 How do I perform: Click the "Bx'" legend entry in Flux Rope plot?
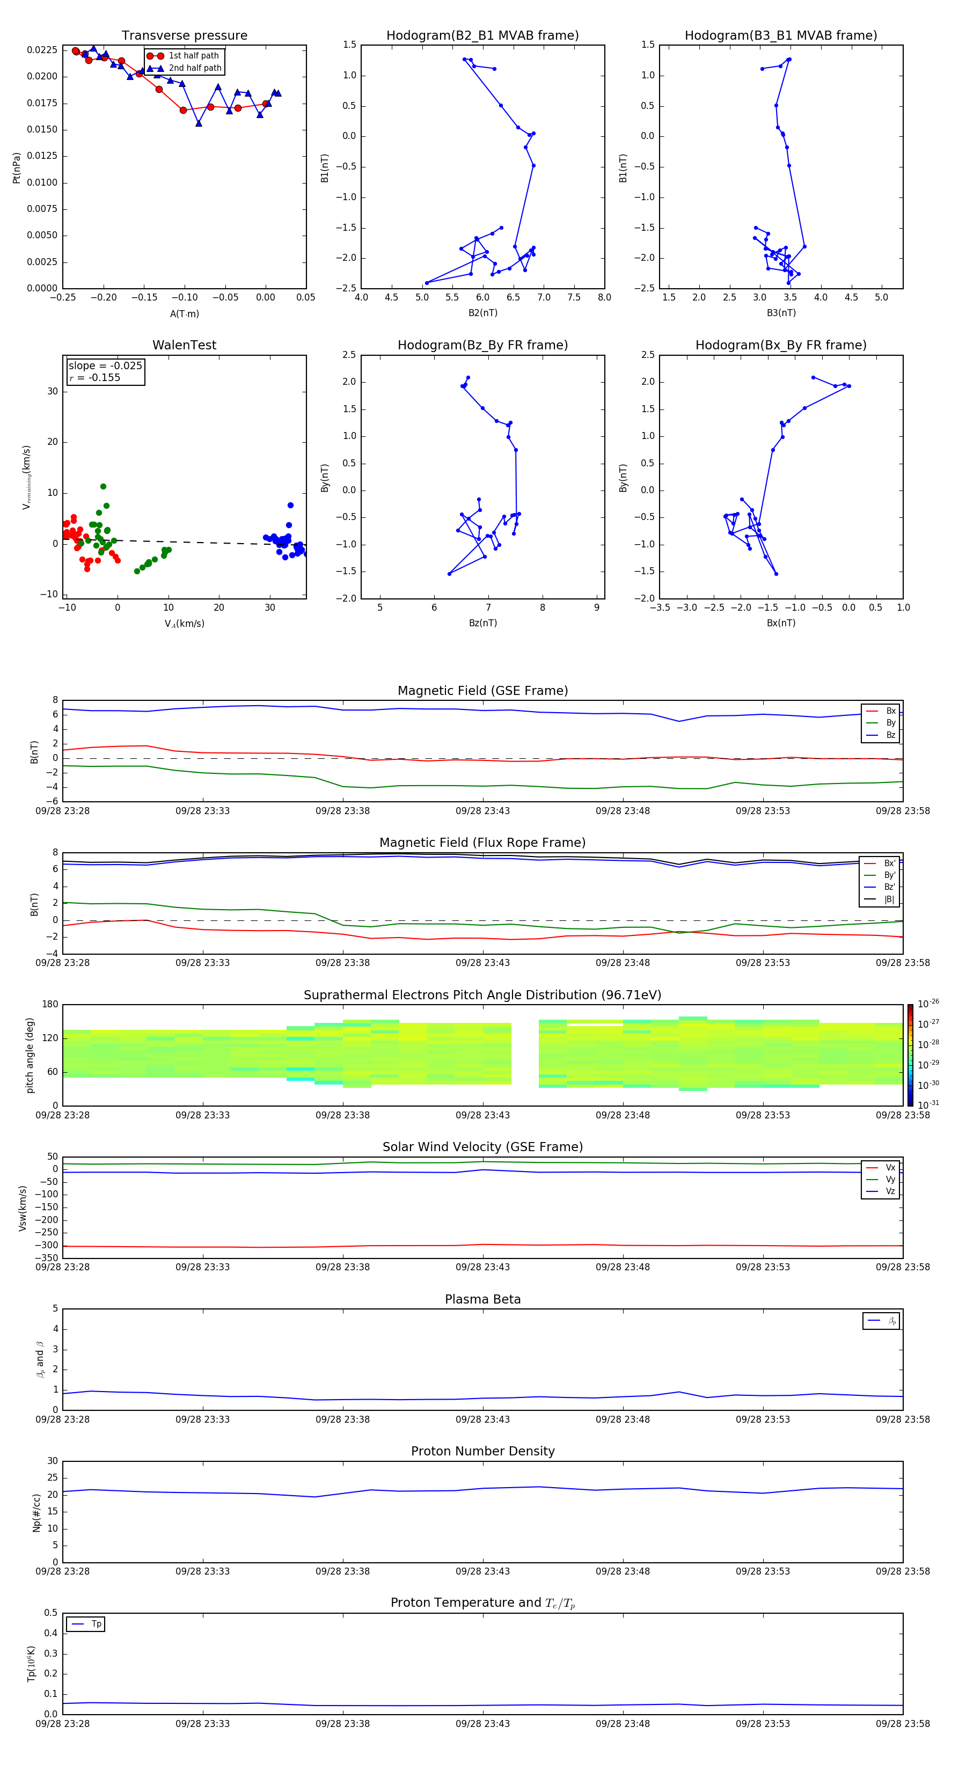click(880, 863)
